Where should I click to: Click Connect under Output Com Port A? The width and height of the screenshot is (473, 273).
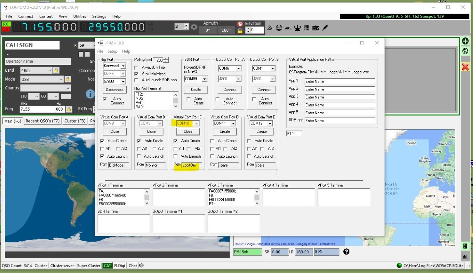point(230,90)
